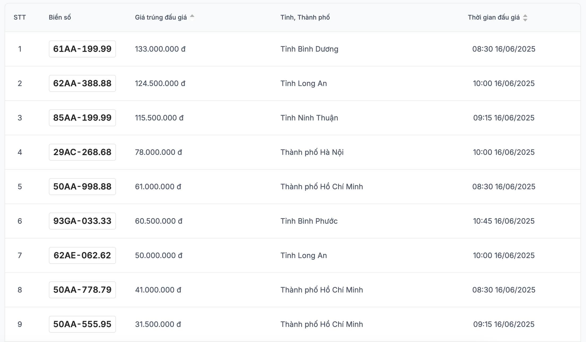The width and height of the screenshot is (586, 342).
Task: Click the Tỉnh, Thành phố column header
Action: (305, 17)
